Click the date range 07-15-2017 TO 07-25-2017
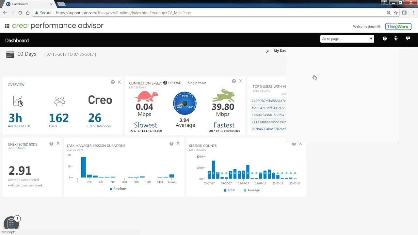Screen dimensions: 418x235 point(70,55)
